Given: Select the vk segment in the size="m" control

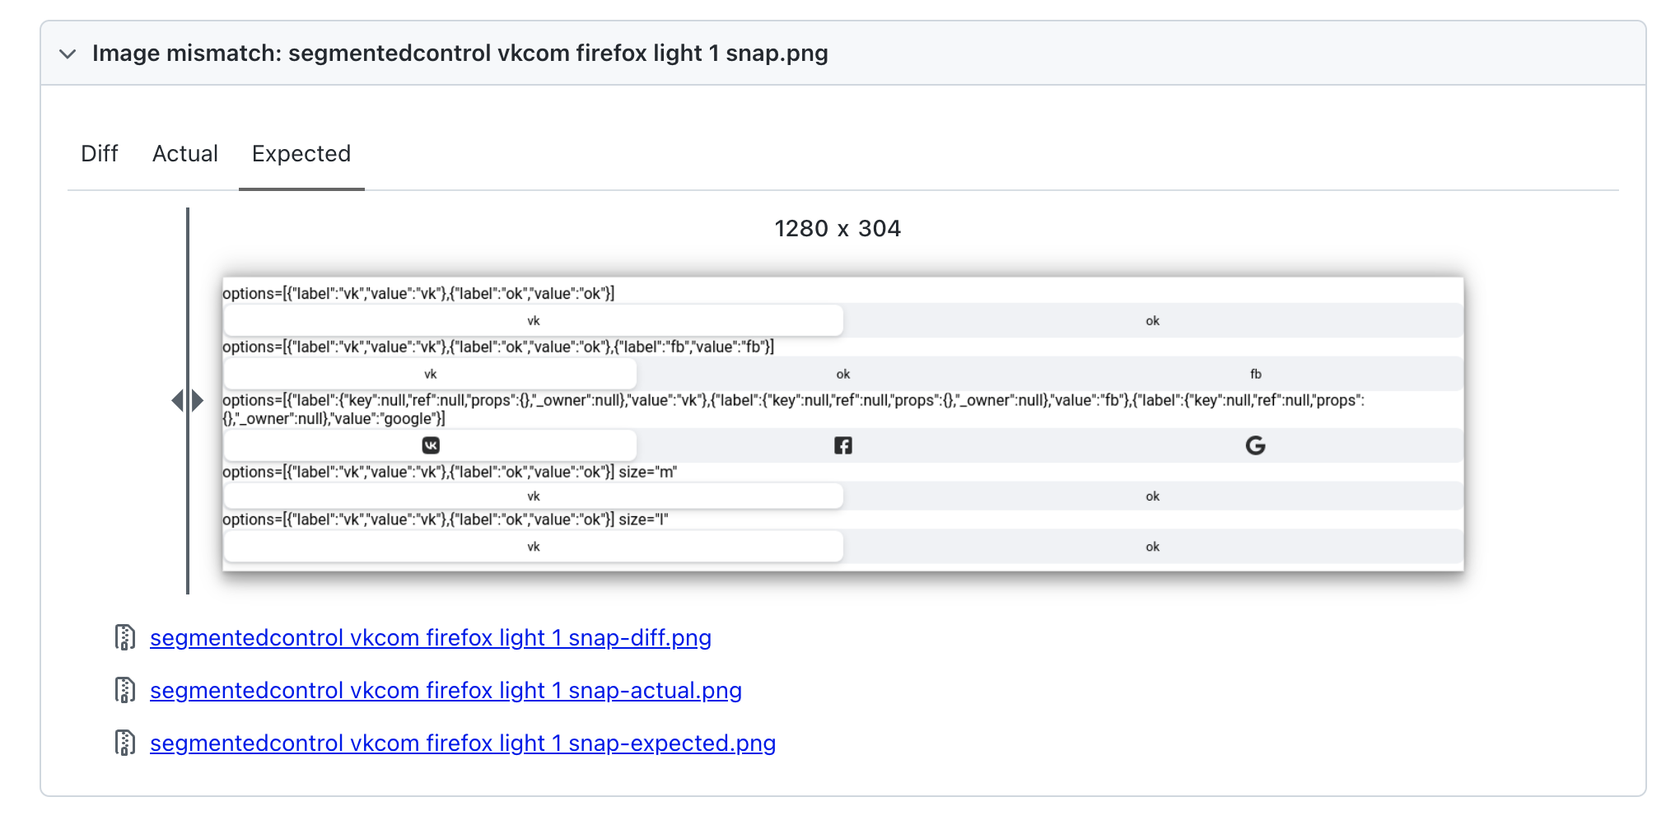Looking at the screenshot, I should tap(533, 496).
